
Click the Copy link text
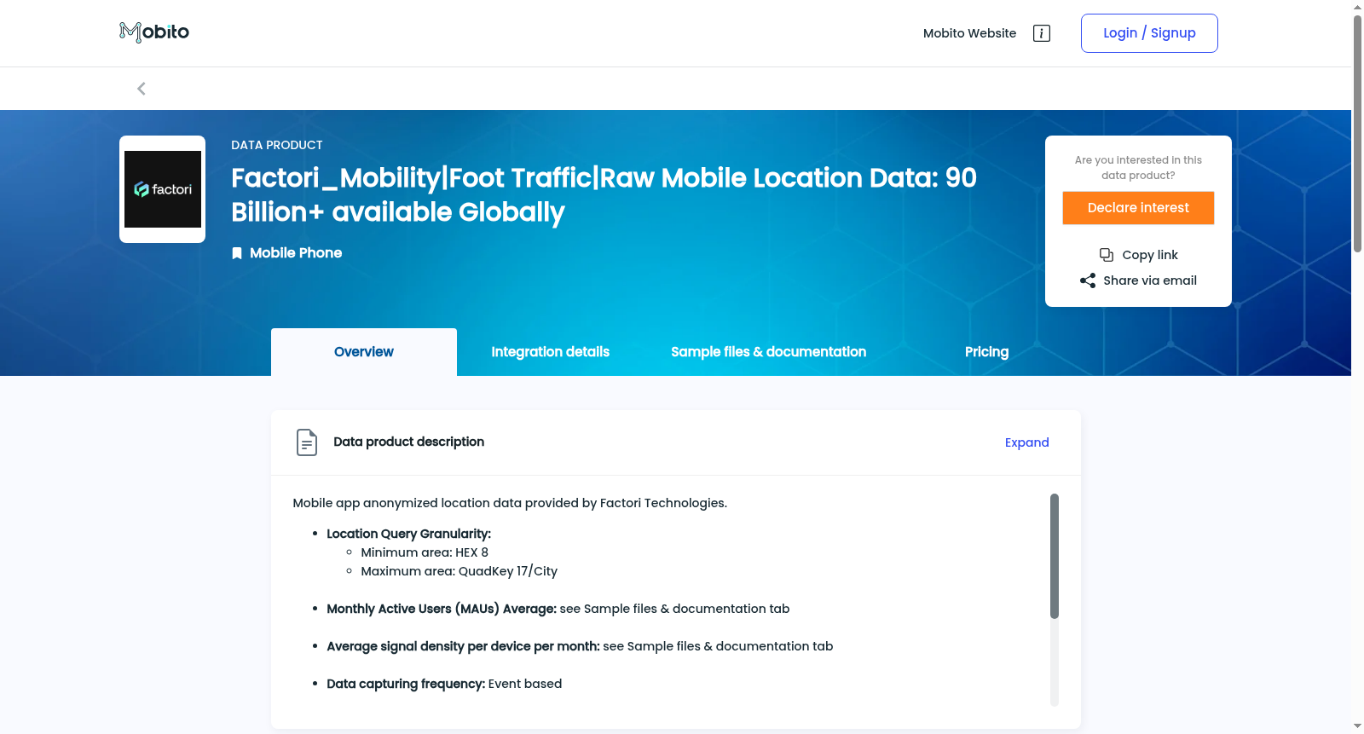point(1150,255)
